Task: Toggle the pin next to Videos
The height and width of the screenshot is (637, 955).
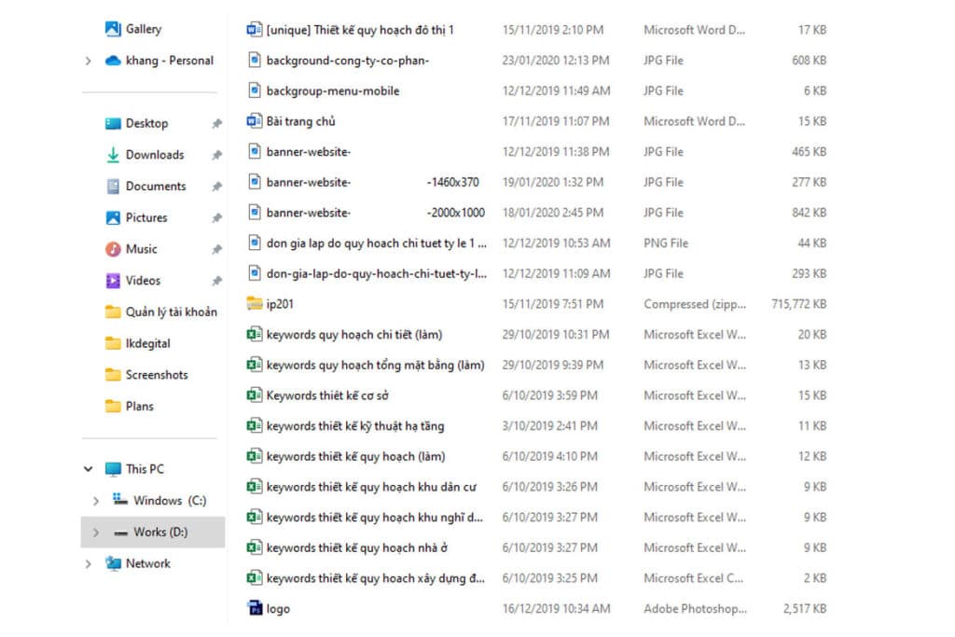Action: [x=216, y=281]
